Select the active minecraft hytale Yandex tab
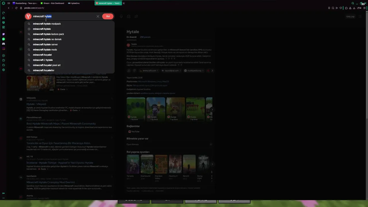Screen dimensions: 368x207 click(x=108, y=3)
